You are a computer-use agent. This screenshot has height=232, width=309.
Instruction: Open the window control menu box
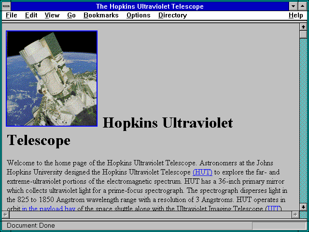pyautogui.click(x=6, y=6)
